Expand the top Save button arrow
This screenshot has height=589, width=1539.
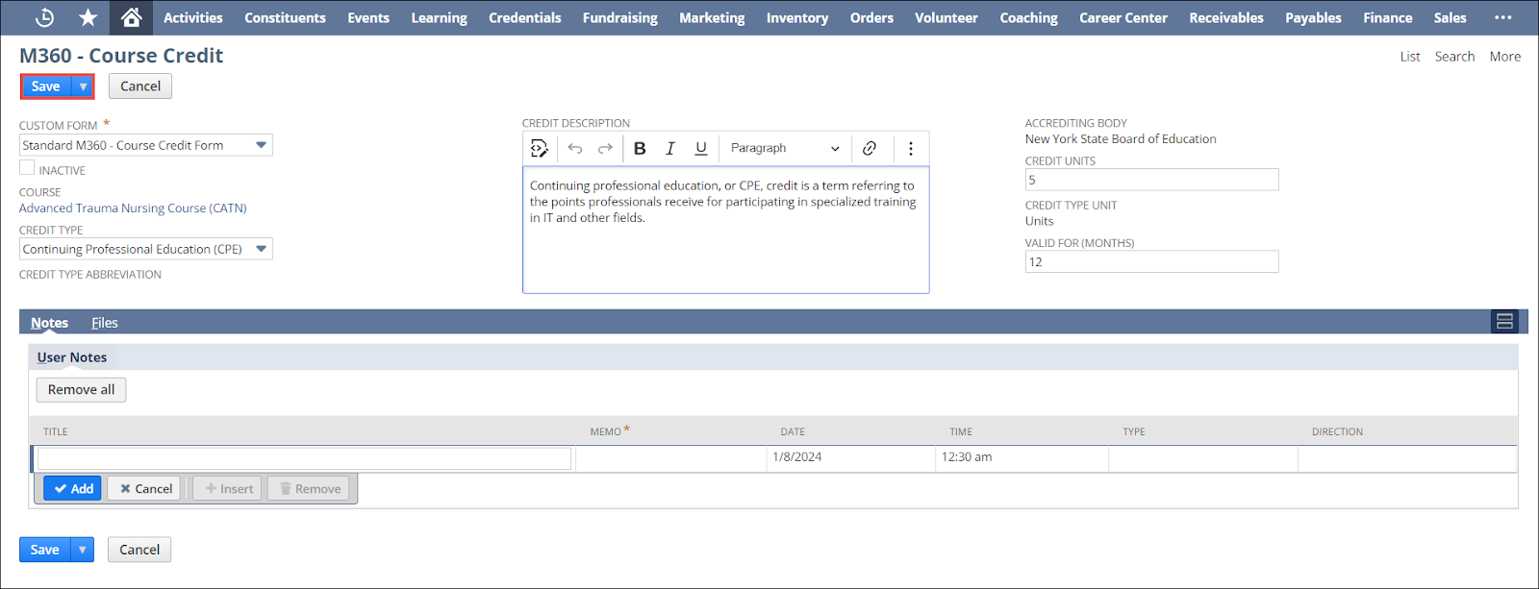[x=84, y=86]
